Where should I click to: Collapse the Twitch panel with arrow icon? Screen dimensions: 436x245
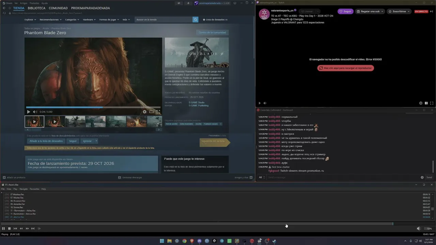[432, 11]
